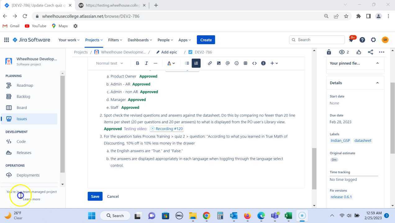The height and width of the screenshot is (223, 395).
Task: Toggle watching this issue
Action: click(x=344, y=52)
